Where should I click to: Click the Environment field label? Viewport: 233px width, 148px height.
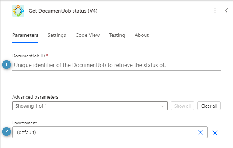25,123
